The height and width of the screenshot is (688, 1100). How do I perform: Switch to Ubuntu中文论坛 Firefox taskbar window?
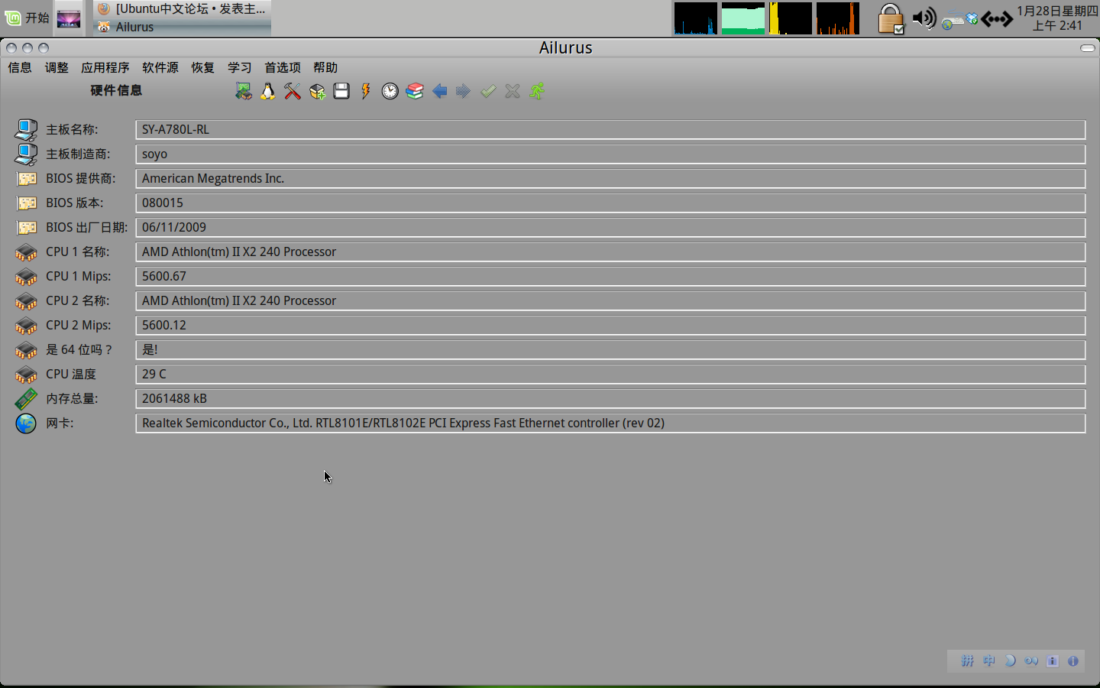click(x=182, y=9)
